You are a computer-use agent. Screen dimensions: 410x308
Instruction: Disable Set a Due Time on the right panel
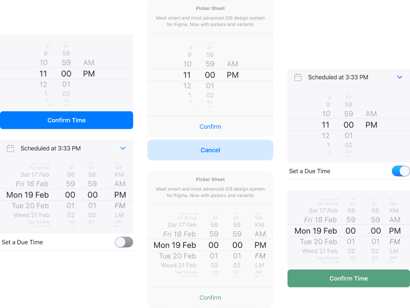400,171
